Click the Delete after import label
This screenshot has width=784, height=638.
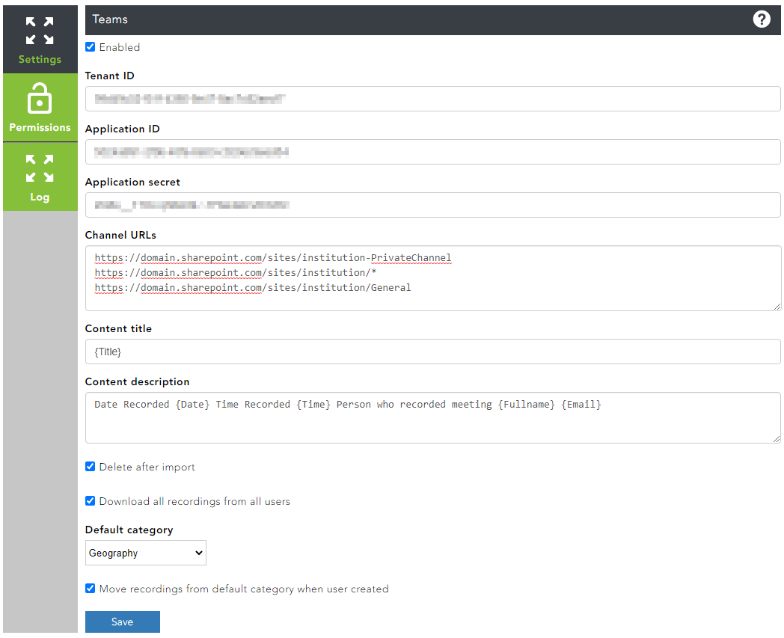[x=147, y=467]
